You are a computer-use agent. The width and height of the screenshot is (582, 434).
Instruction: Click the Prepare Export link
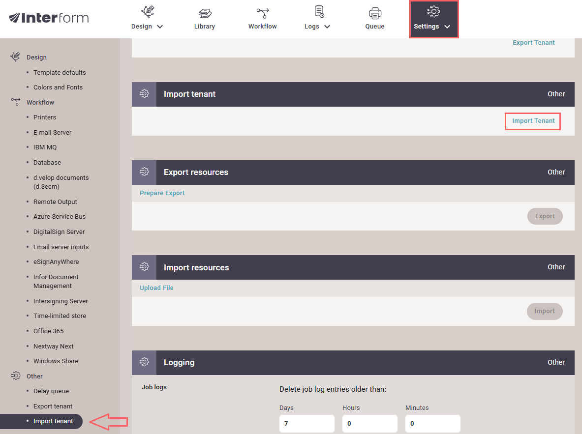click(x=162, y=193)
